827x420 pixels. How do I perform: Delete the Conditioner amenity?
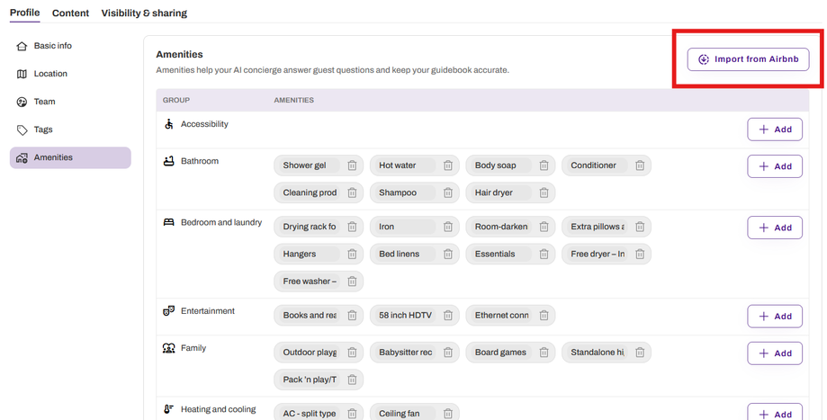coord(640,165)
